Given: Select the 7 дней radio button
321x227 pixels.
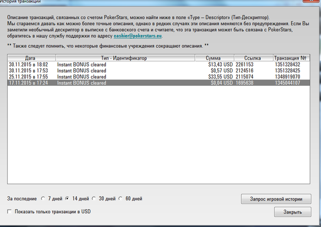Looking at the screenshot, I should point(43,199).
